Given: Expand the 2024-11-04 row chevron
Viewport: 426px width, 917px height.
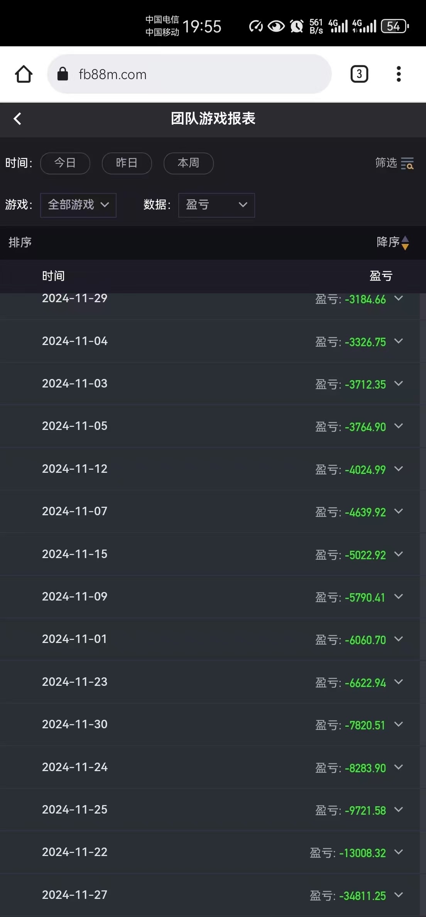Looking at the screenshot, I should pos(399,341).
